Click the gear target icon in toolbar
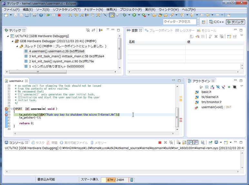This screenshot has width=249, height=185. coord(41,15)
